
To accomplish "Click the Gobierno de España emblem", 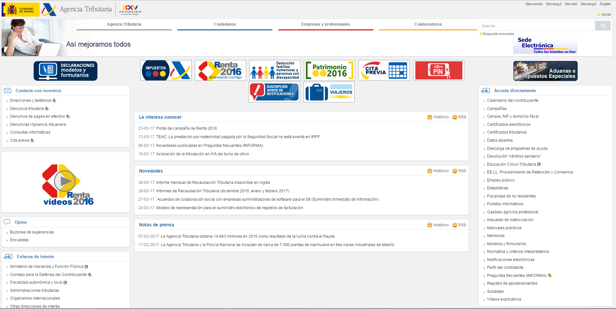I will pos(21,10).
